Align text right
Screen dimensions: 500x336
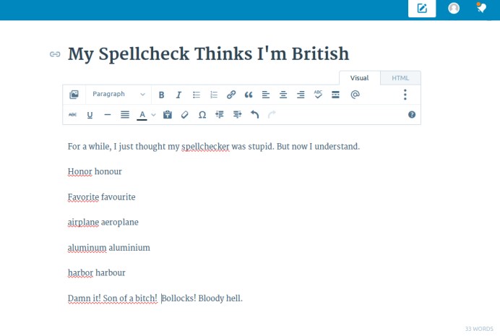coord(301,95)
